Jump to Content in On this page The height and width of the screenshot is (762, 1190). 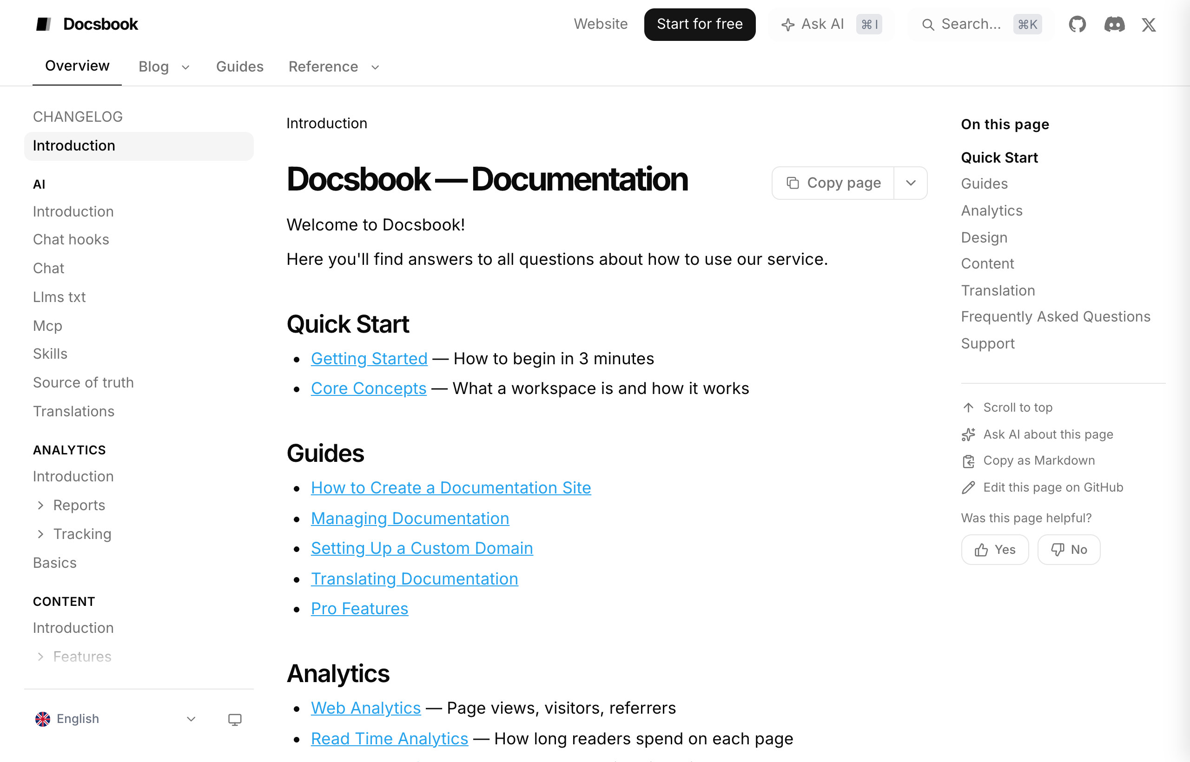[987, 264]
